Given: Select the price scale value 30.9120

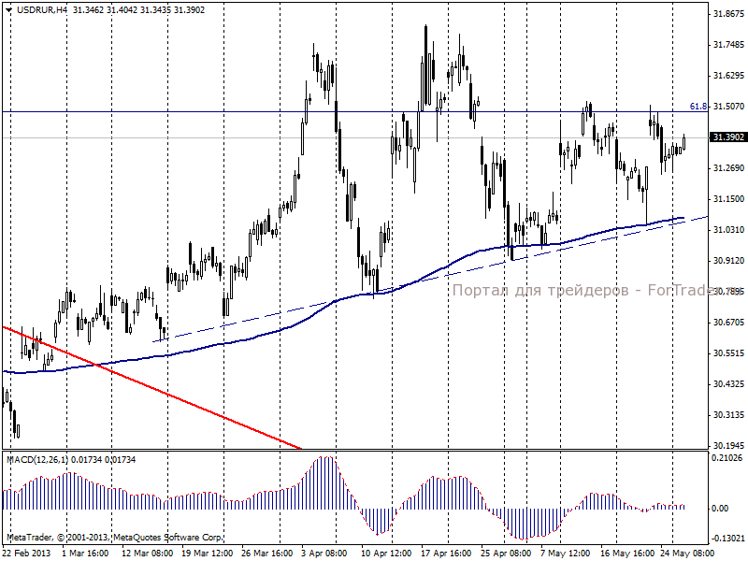Looking at the screenshot, I should coord(728,261).
